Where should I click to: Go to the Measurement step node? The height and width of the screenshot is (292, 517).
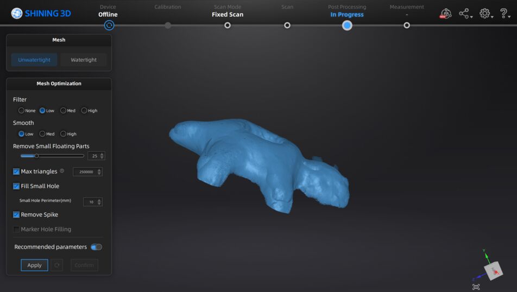[407, 26]
